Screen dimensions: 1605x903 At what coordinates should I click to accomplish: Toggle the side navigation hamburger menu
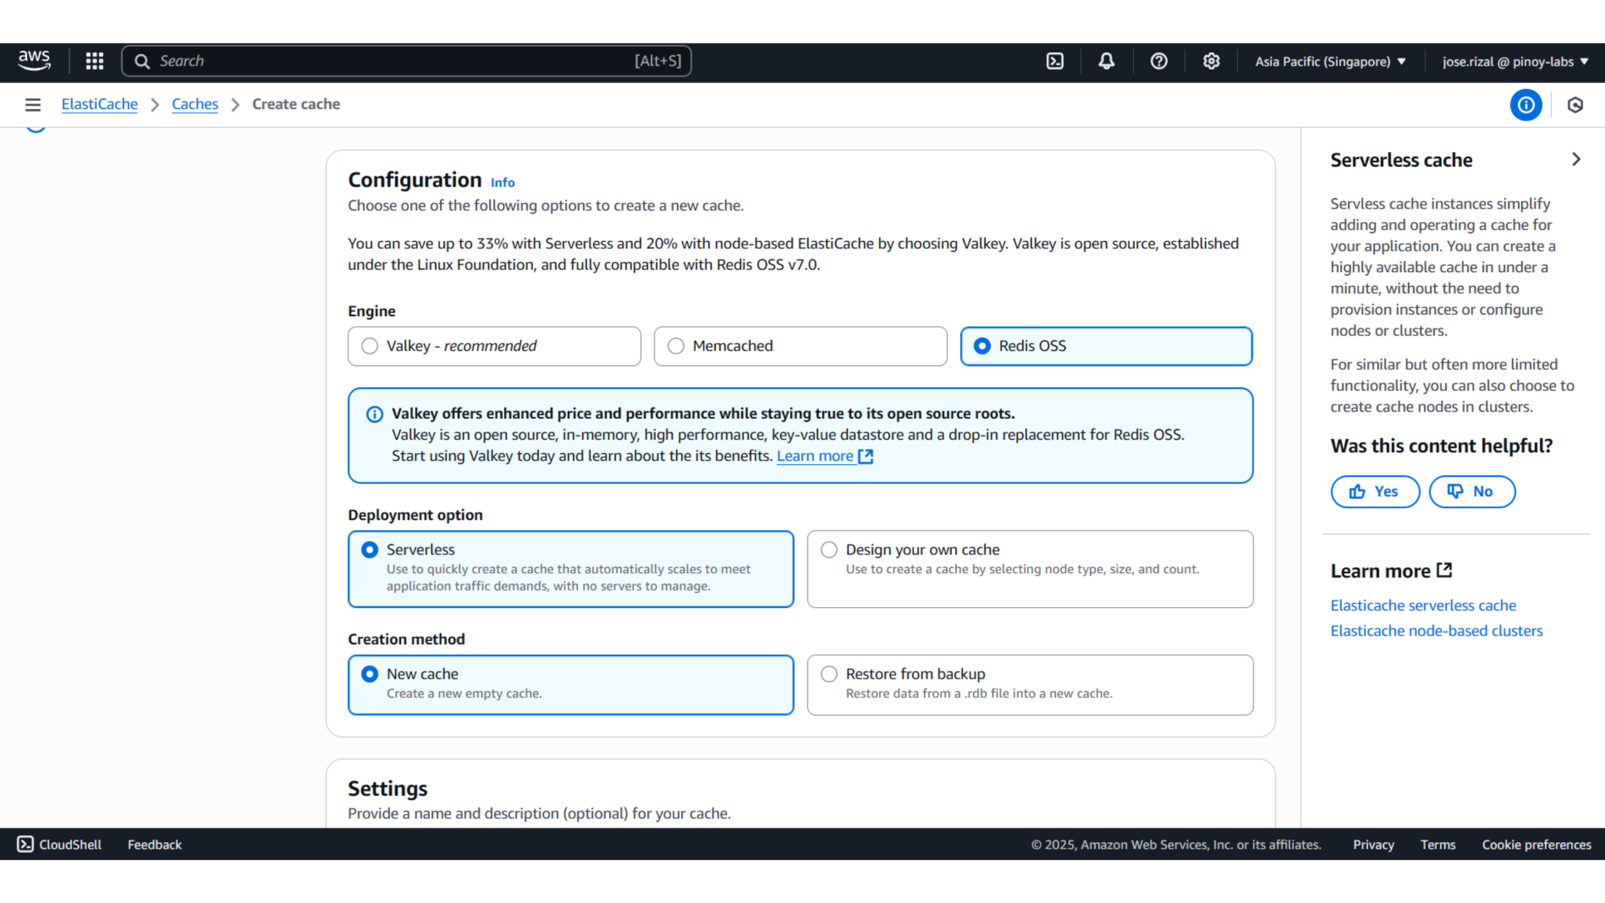click(x=33, y=105)
